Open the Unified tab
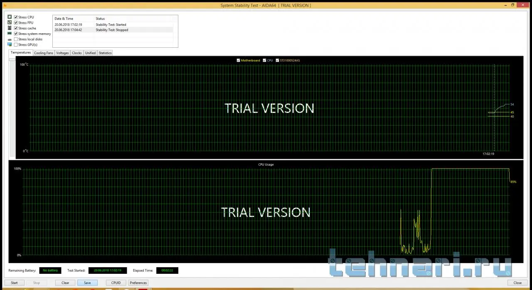The image size is (532, 290). click(90, 53)
